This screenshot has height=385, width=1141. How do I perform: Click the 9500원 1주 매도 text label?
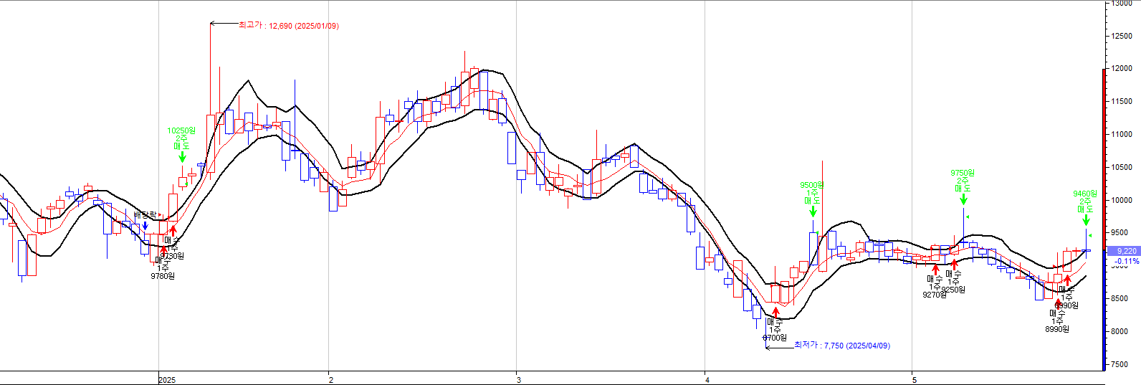tap(812, 194)
